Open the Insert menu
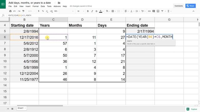200x112 pixels. coord(28,6)
